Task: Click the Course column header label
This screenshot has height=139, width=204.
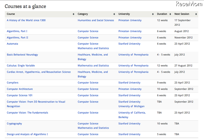Action: click(11, 14)
